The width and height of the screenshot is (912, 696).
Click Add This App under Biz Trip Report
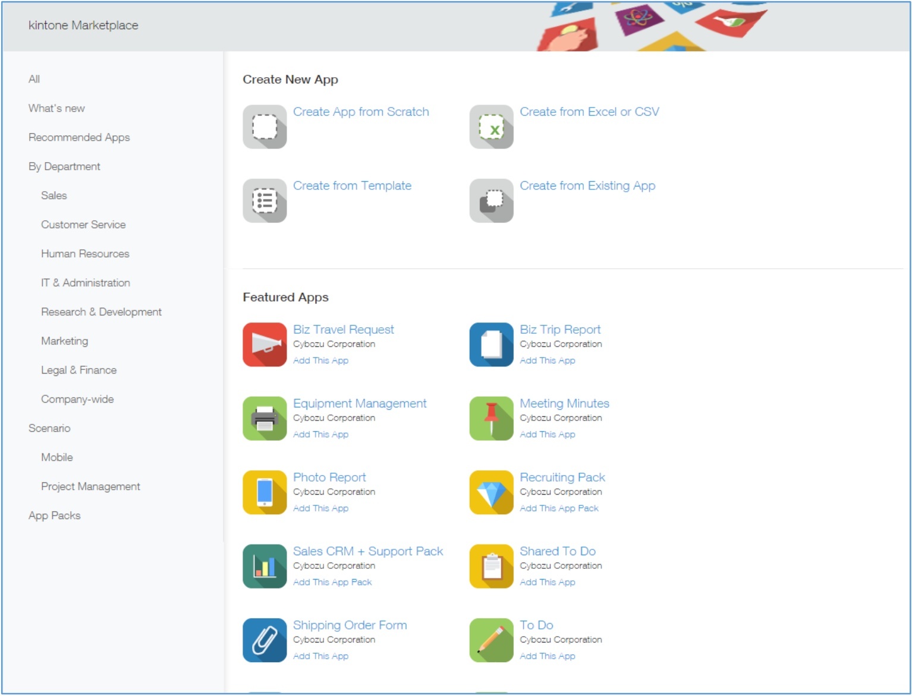click(x=547, y=360)
